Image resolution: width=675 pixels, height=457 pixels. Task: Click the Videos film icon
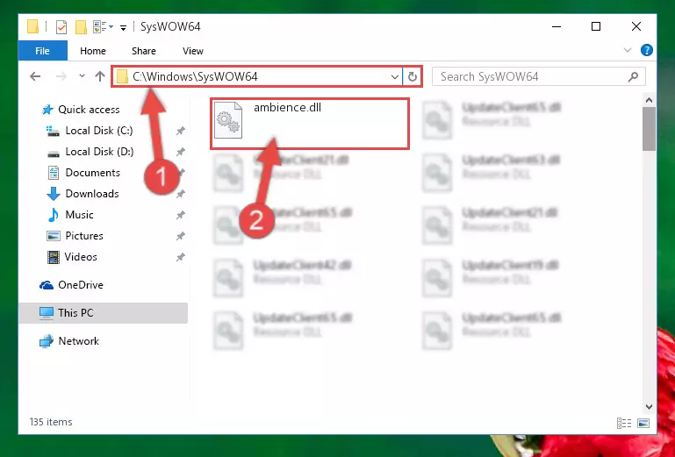(54, 257)
